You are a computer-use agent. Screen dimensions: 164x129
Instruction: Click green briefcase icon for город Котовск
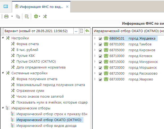[106, 56]
